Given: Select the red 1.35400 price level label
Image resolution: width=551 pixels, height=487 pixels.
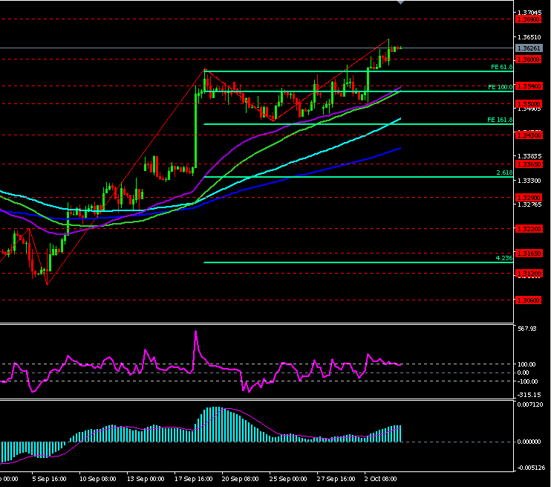Looking at the screenshot, I should pyautogui.click(x=529, y=86).
